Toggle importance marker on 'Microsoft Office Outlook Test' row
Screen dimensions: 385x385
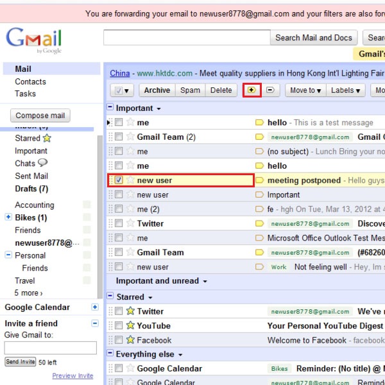tap(259, 237)
